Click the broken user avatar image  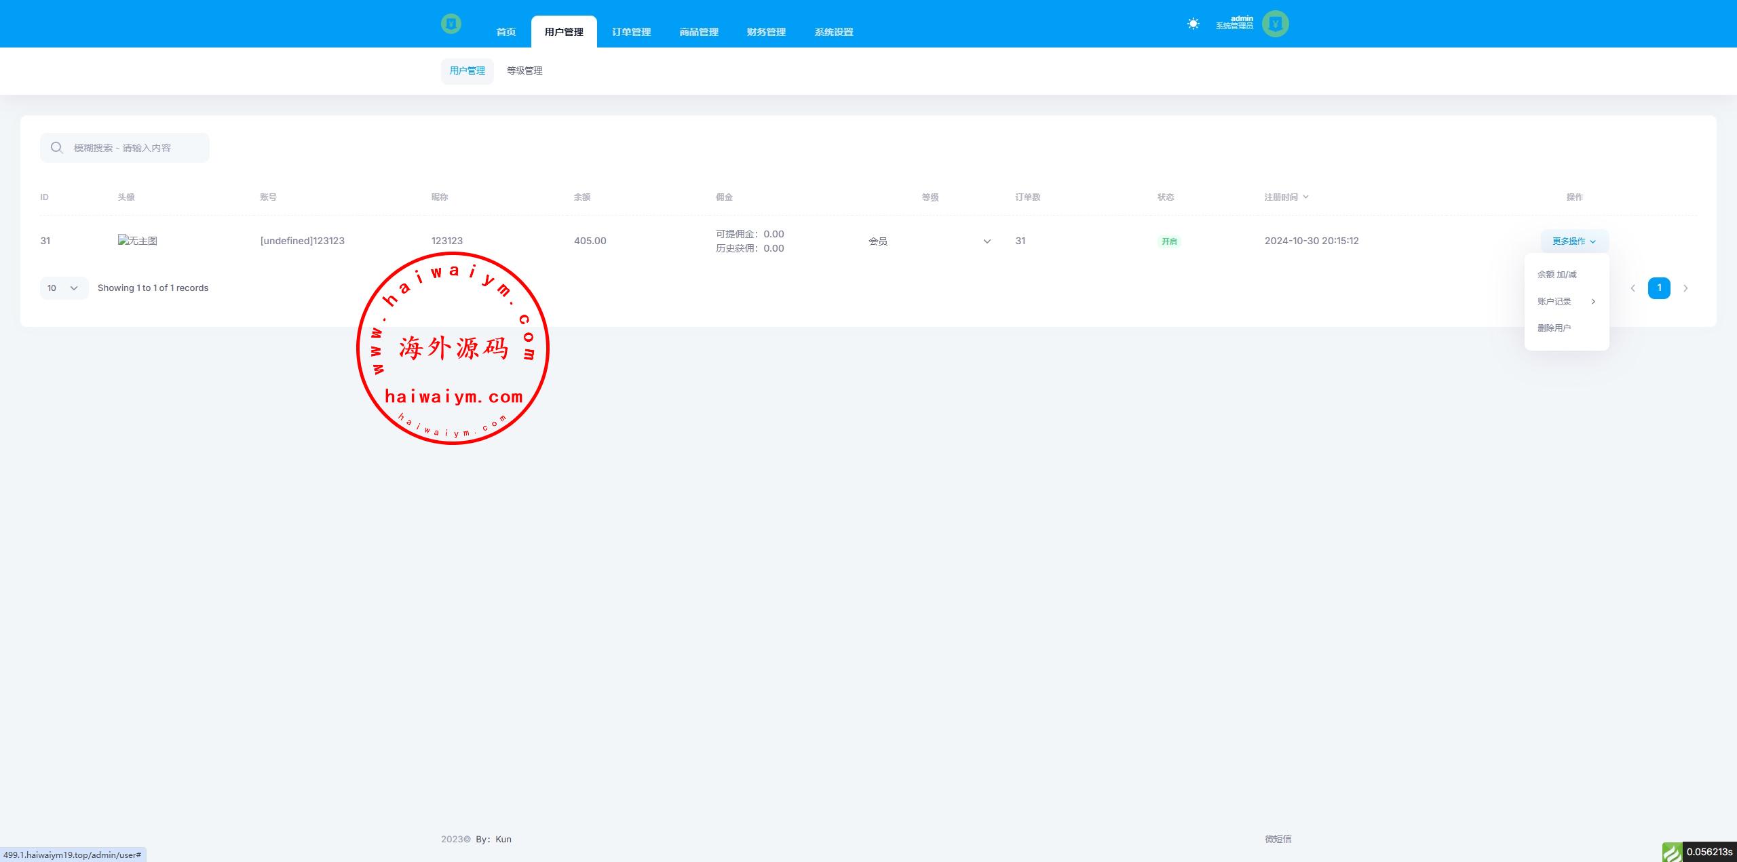[137, 241]
